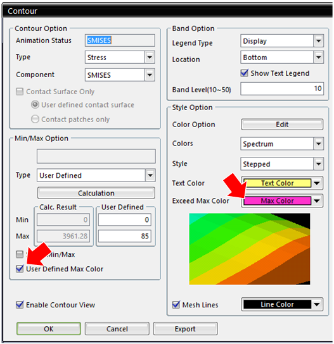Click the Calc. Result Max value 3961.28
The width and height of the screenshot is (334, 344).
pyautogui.click(x=63, y=236)
